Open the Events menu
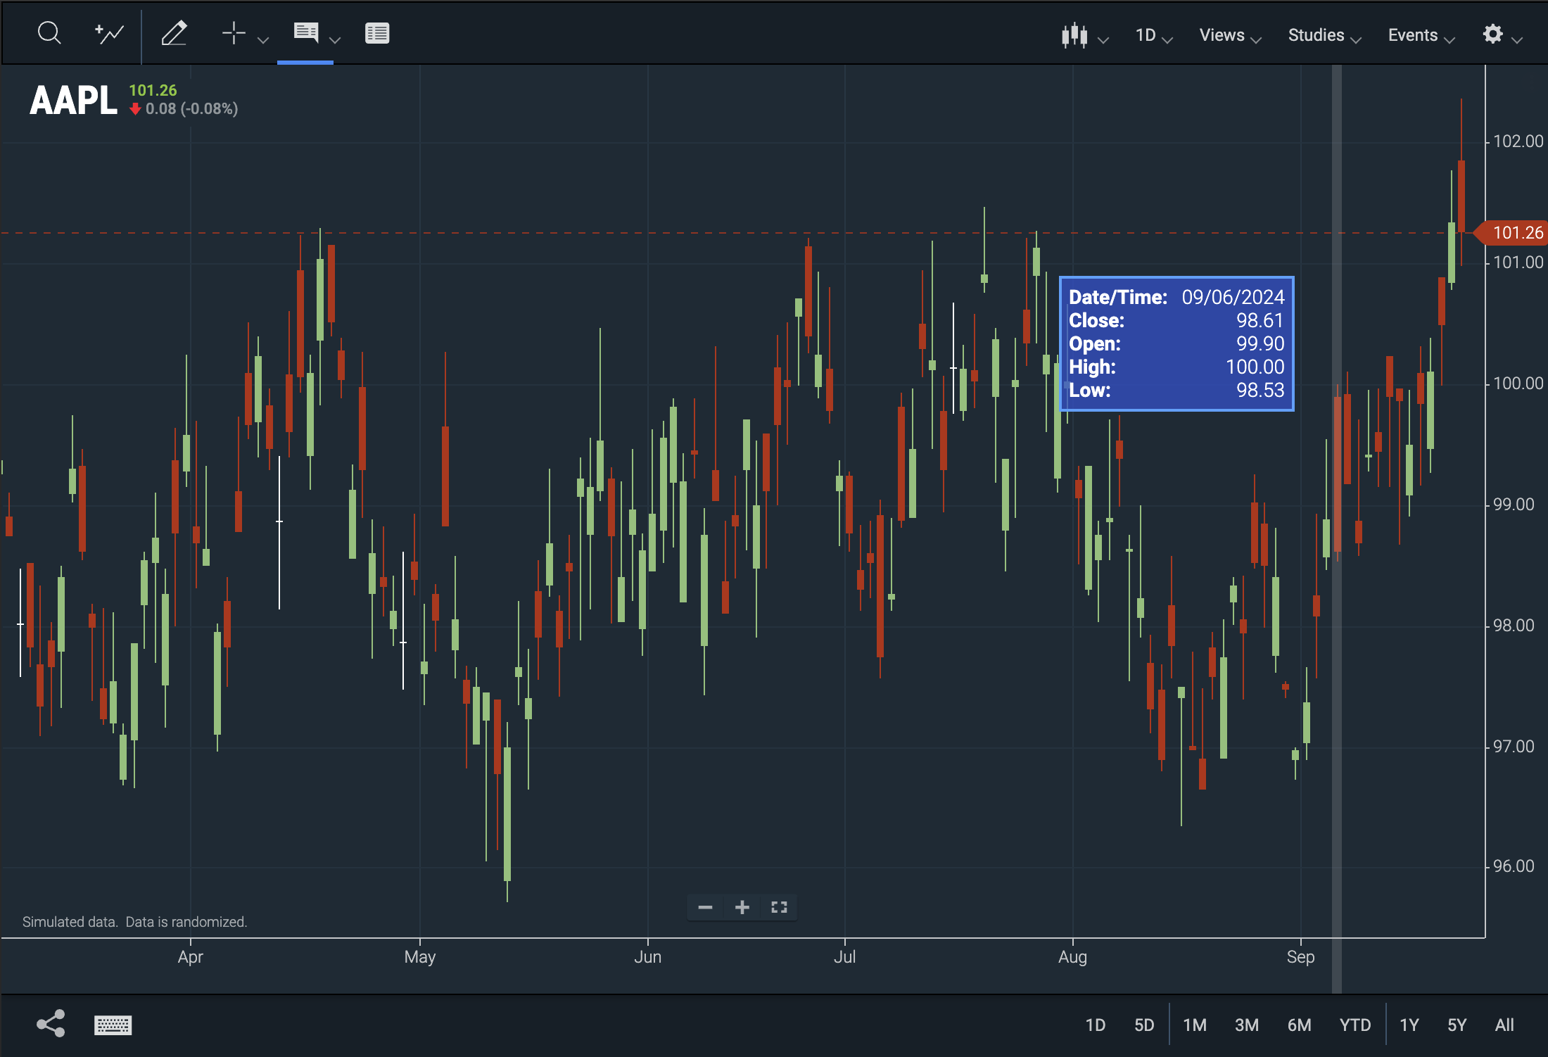 (x=1421, y=35)
